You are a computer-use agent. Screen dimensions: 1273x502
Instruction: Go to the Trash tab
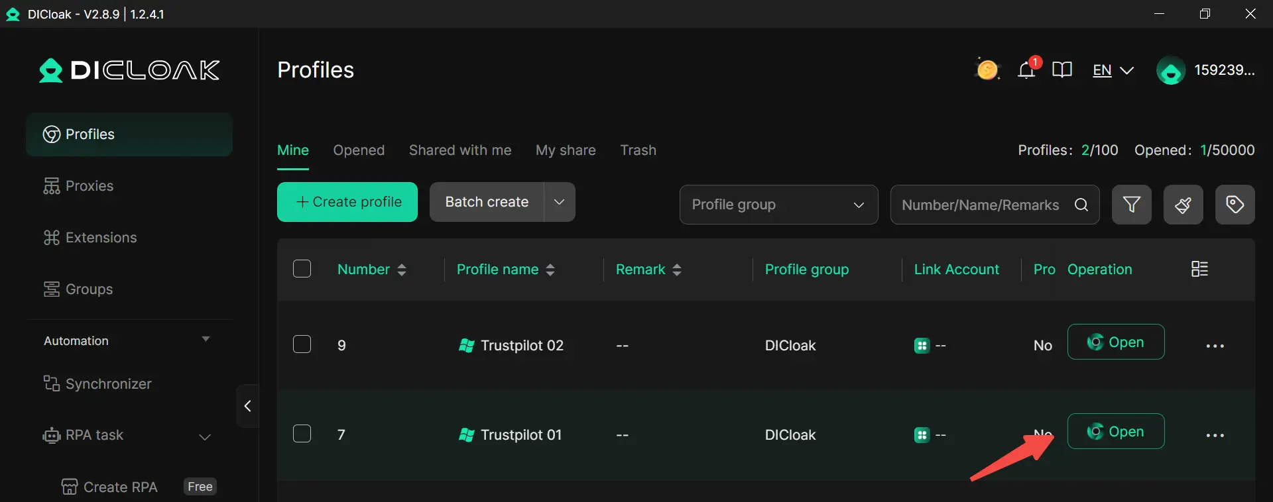638,150
